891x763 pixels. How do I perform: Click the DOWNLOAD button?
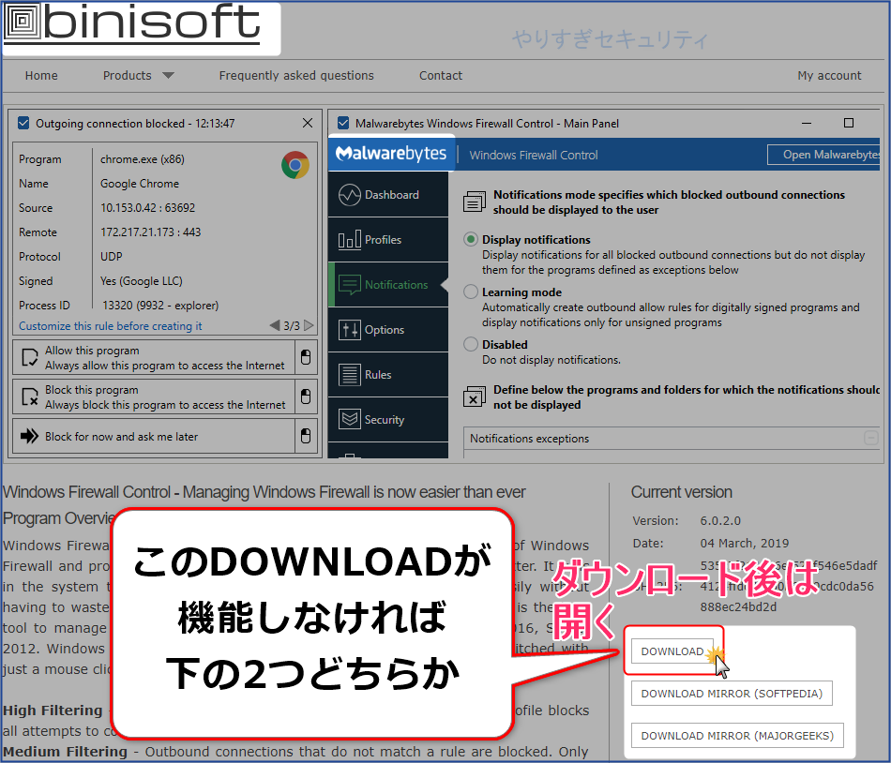tap(672, 651)
